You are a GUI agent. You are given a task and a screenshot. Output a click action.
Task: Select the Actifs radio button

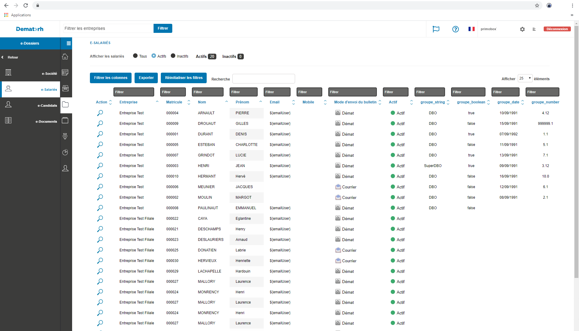(154, 56)
